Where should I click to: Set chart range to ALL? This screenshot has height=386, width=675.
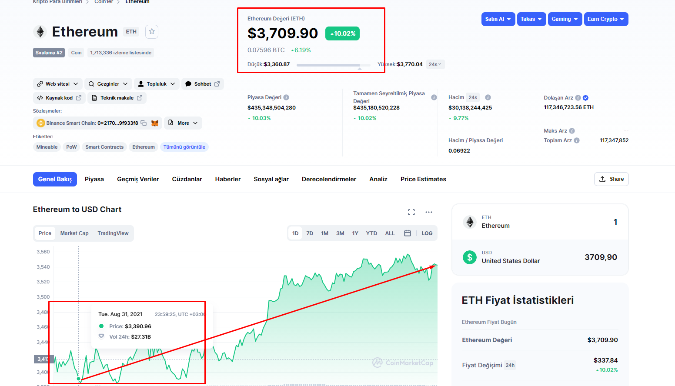point(390,233)
